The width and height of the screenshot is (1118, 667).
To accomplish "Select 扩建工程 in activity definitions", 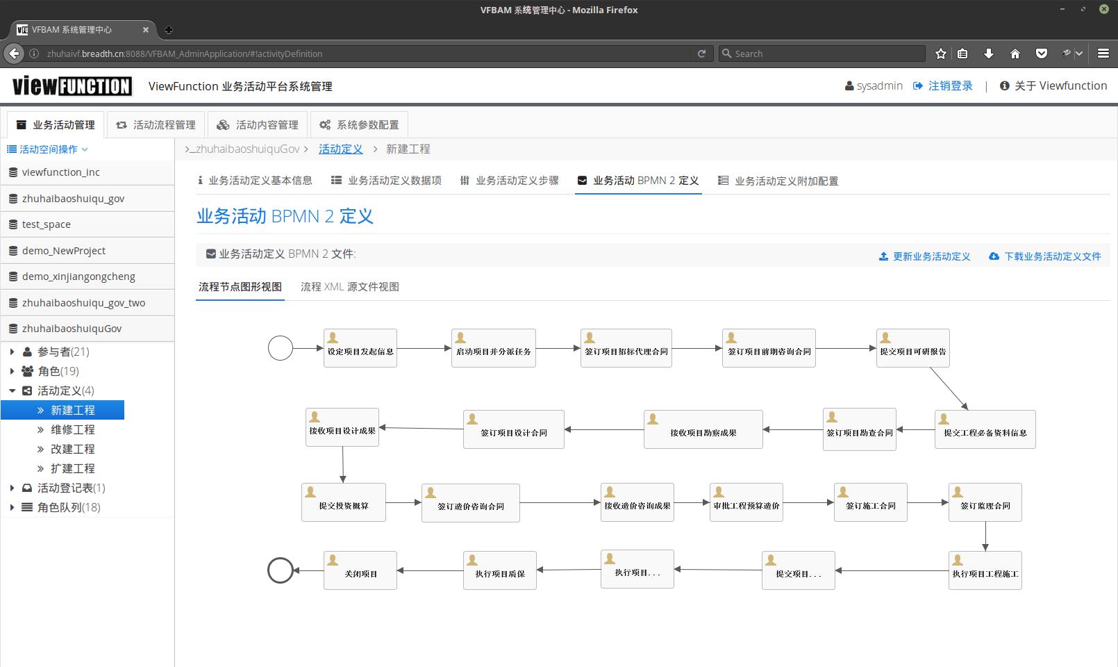I will click(x=72, y=468).
